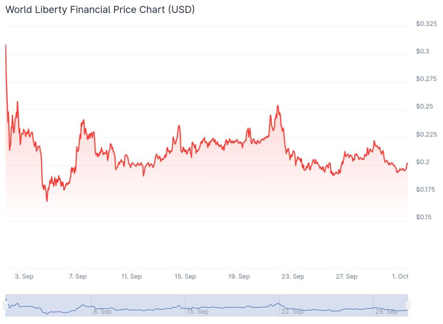Viewport: 443px width, 324px height.
Task: Select the 7. Sep x-axis label
Action: click(77, 276)
